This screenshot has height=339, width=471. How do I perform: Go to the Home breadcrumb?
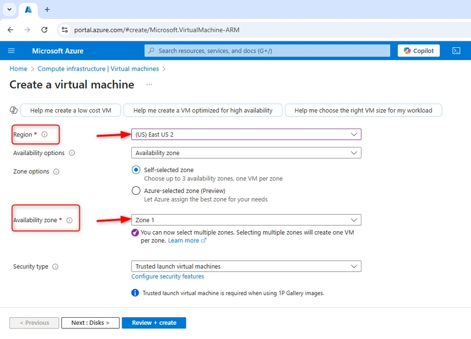[18, 68]
